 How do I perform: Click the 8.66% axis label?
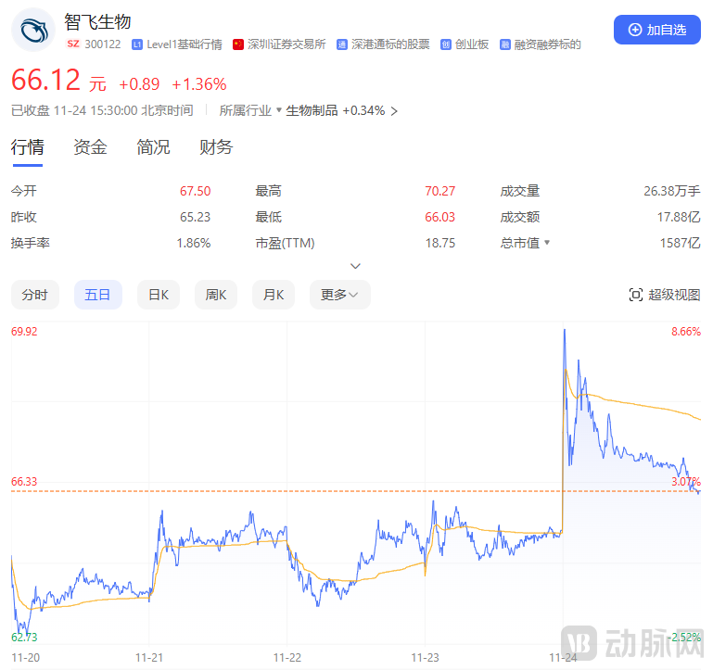(x=686, y=332)
